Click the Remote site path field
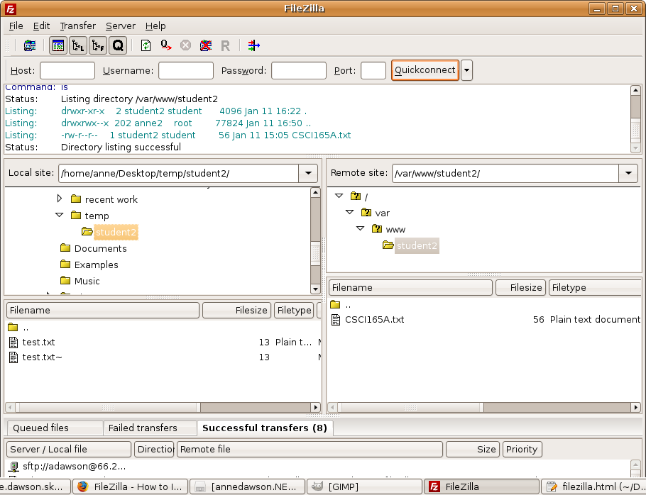 coord(505,173)
